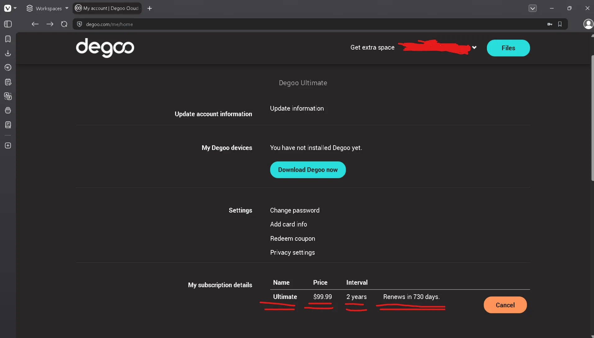Open the History panel
Viewport: 594px width, 338px height.
pyautogui.click(x=8, y=68)
